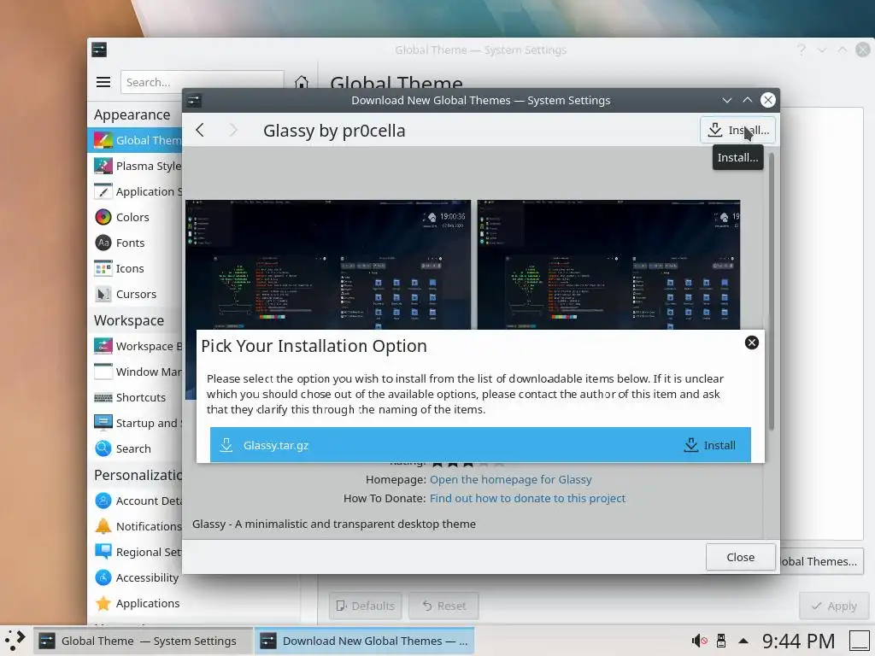This screenshot has width=875, height=656.
Task: Switch to Global Theme — System Settings taskbar entry
Action: coord(143,641)
